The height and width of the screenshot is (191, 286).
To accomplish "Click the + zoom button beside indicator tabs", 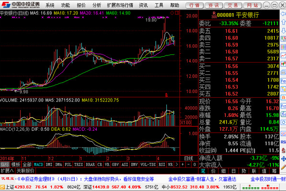I will 183,165.
